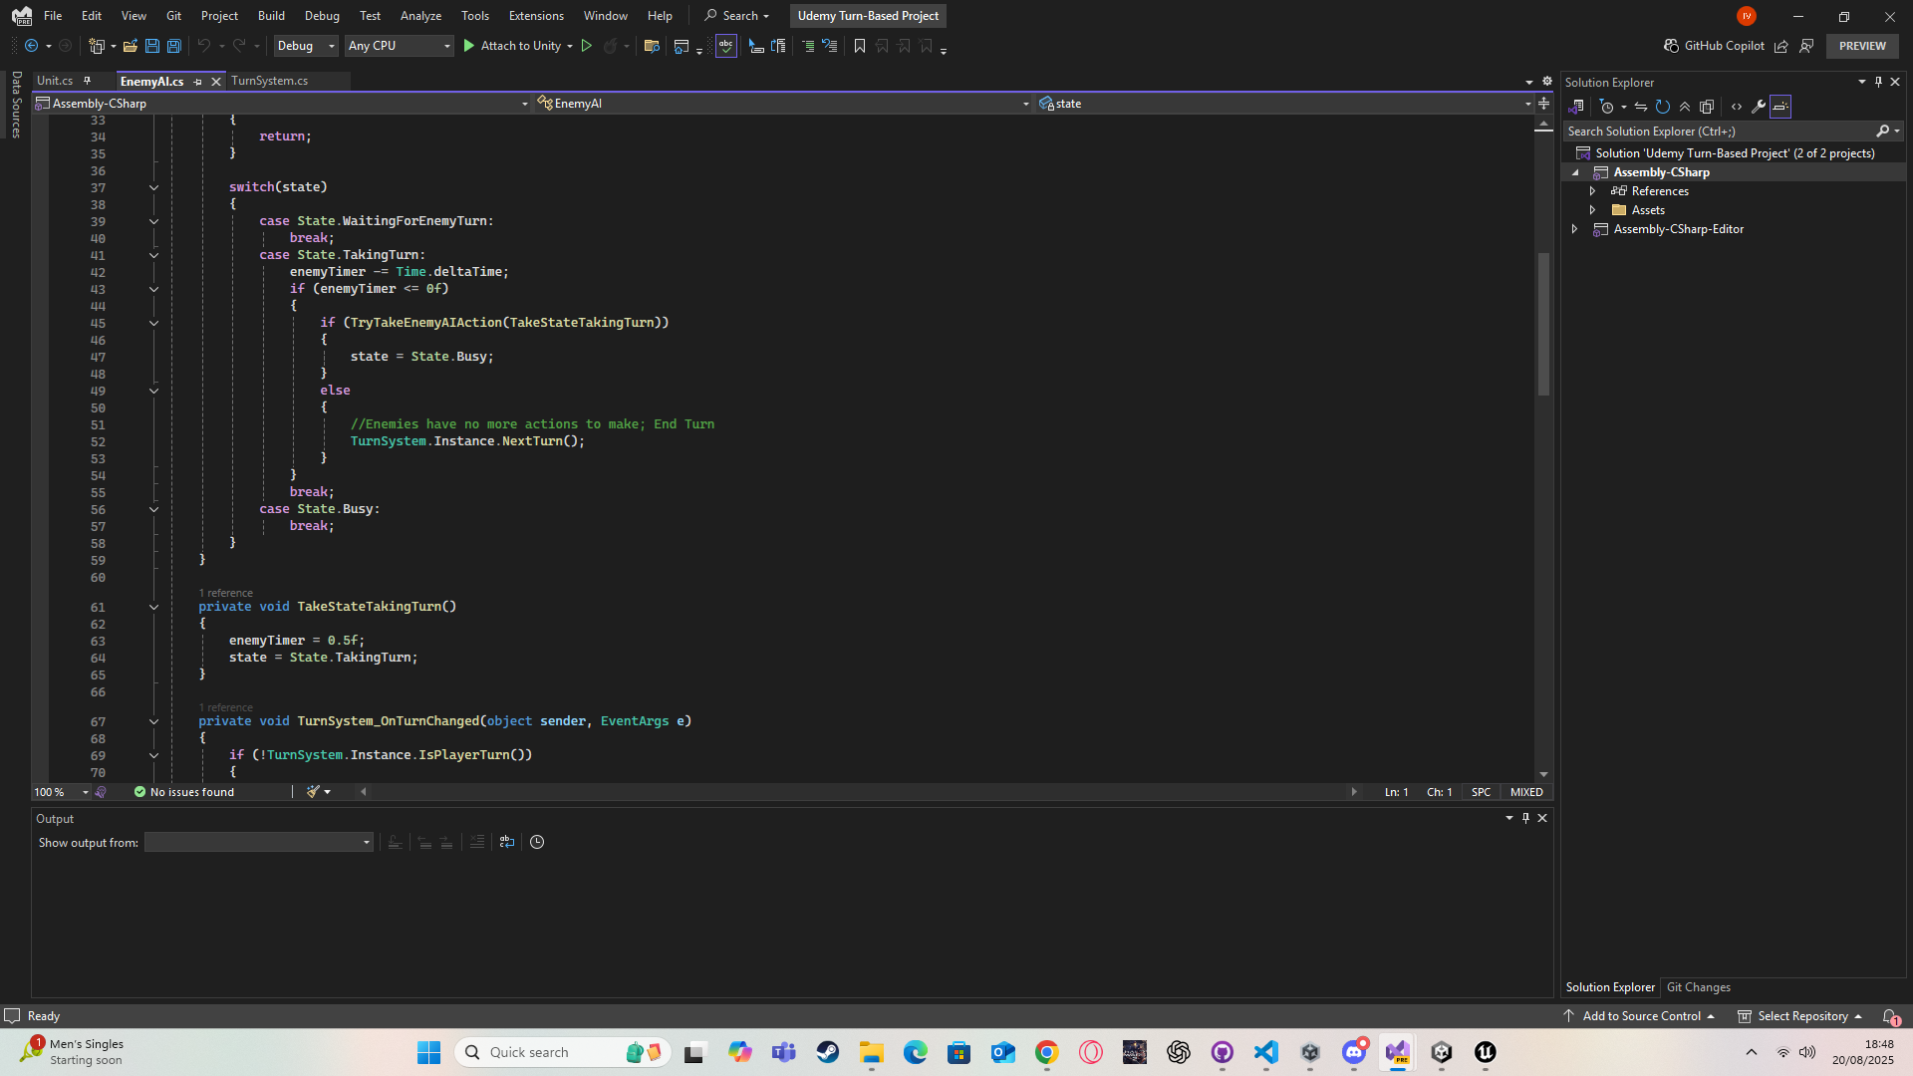Open the Git menu
Viewport: 1913px width, 1076px height.
(x=173, y=16)
